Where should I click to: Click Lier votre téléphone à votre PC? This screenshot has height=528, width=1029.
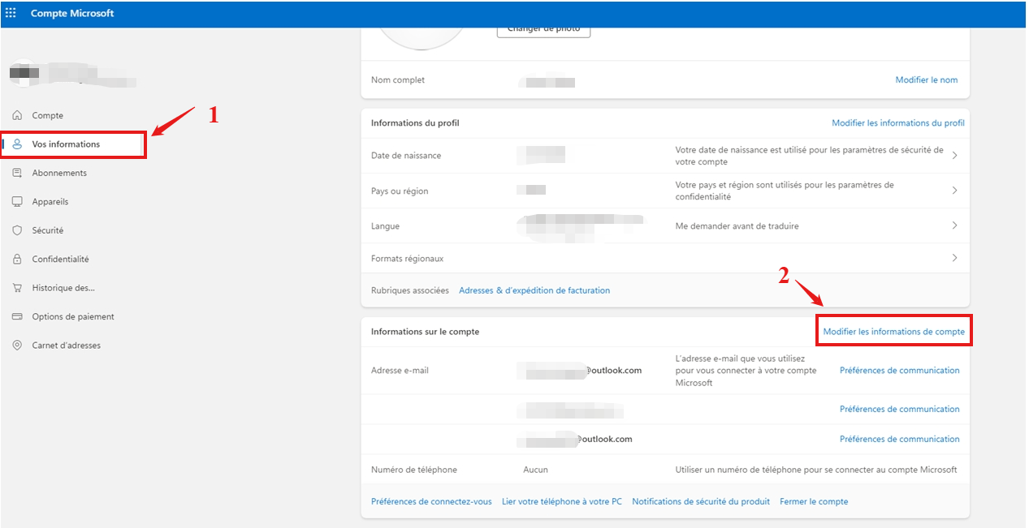(x=562, y=502)
